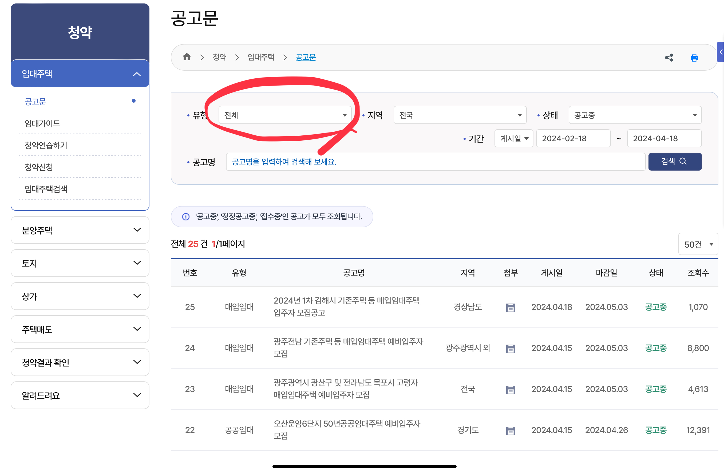Open the 유형 dropdown showing 전체
This screenshot has height=472, width=724.
[285, 115]
